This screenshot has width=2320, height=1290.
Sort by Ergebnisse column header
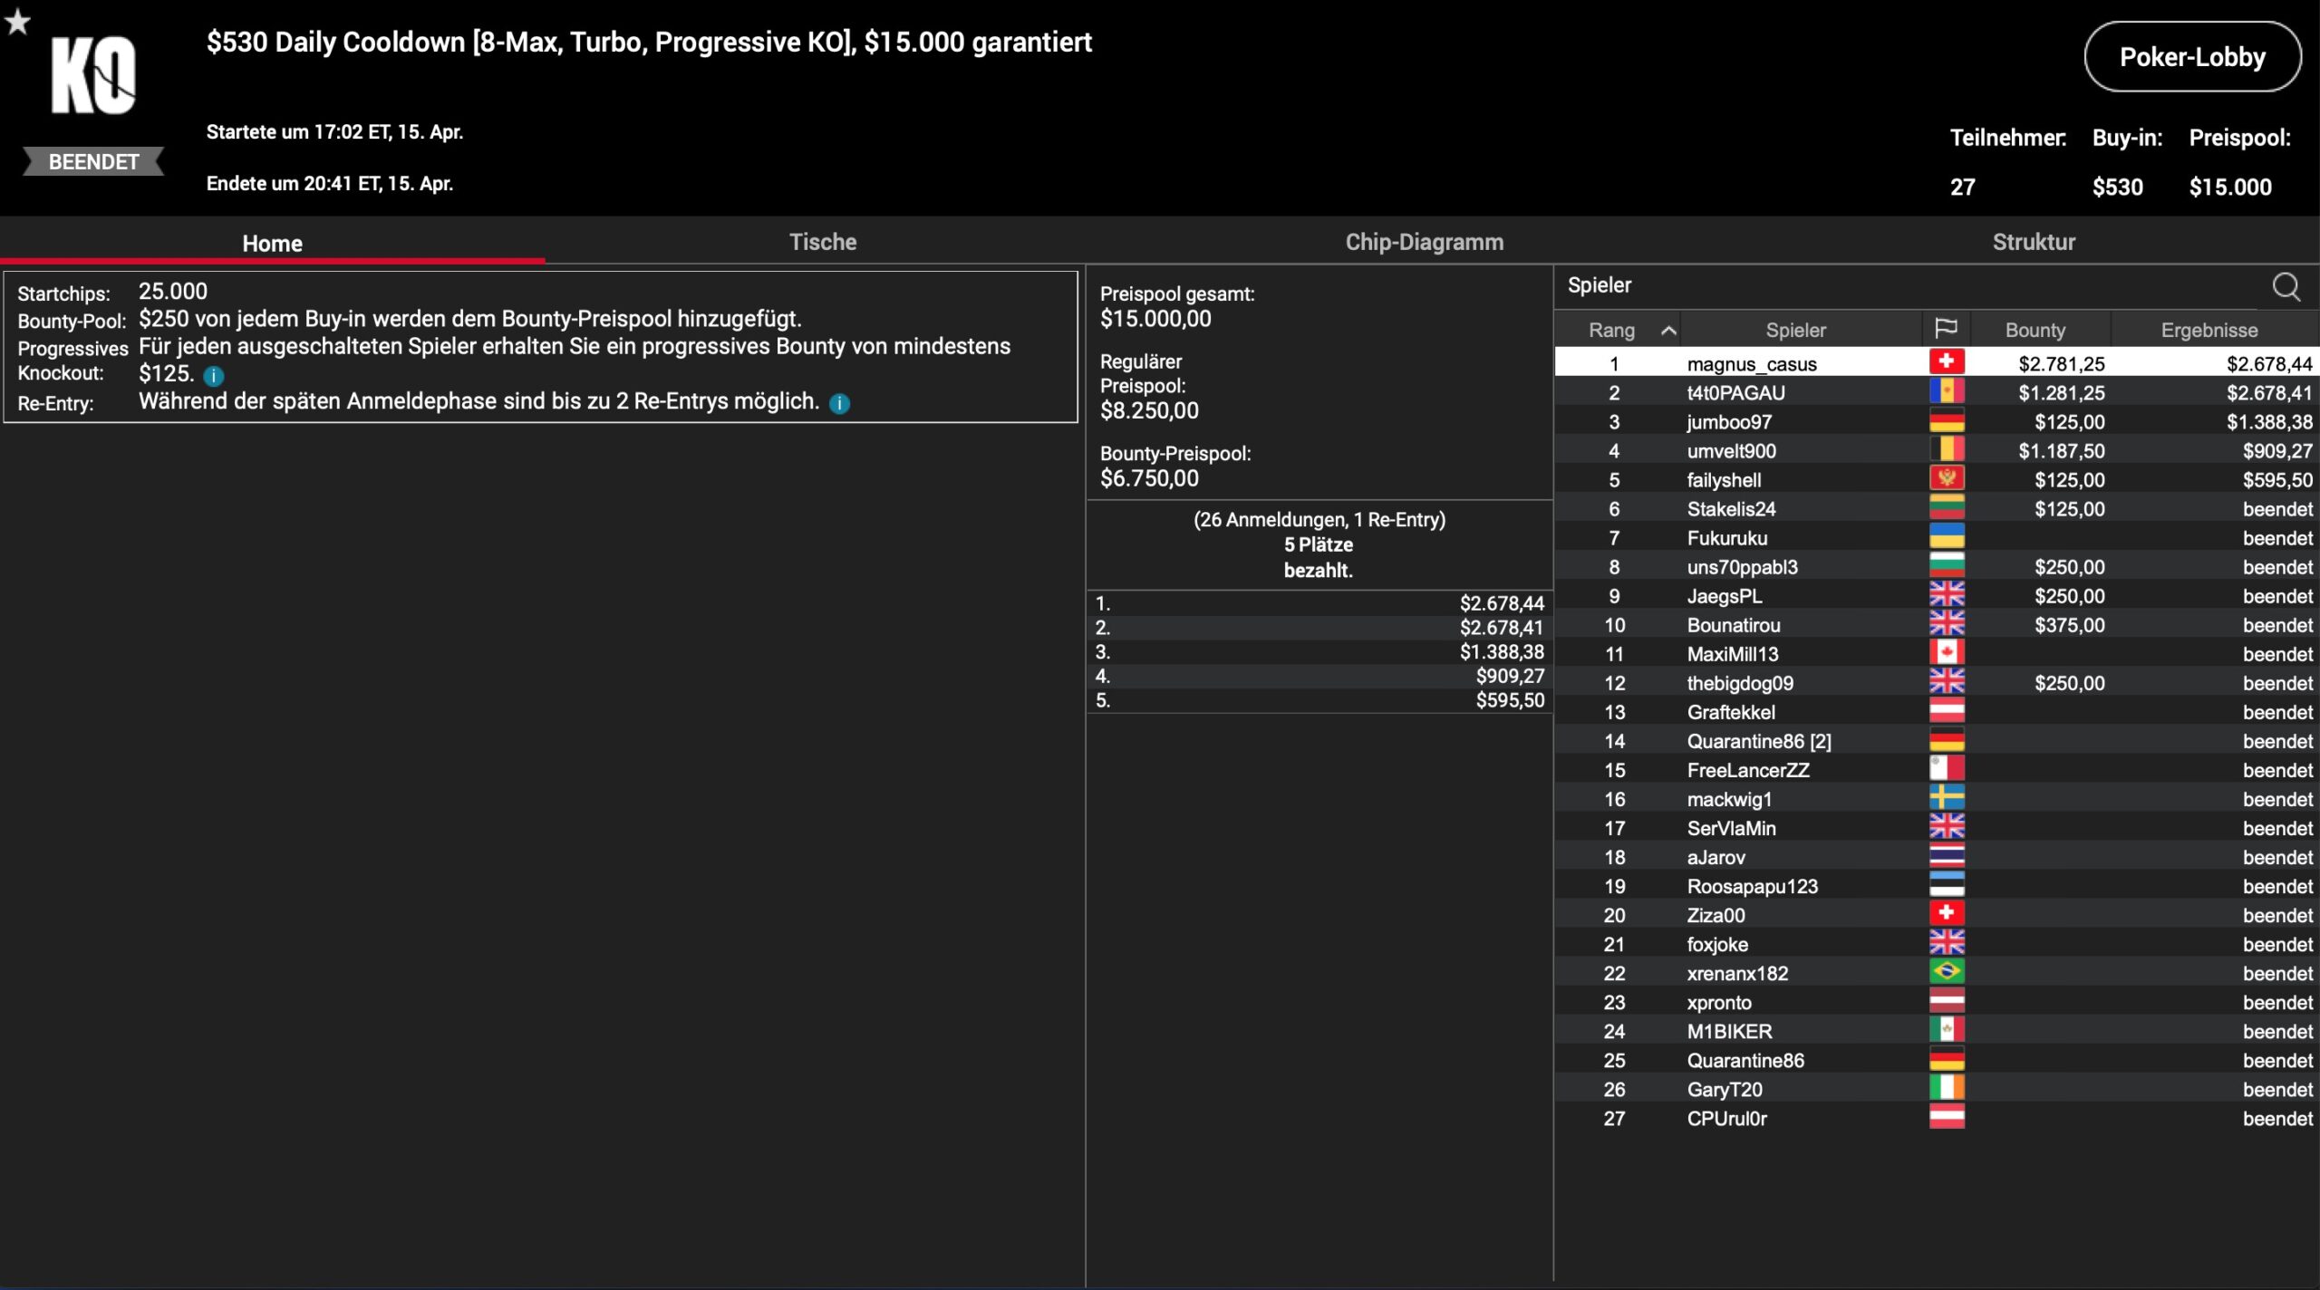tap(2209, 330)
